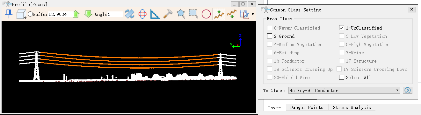421x115 pixels.
Task: Toggle the above-line classify tool
Action: click(x=219, y=14)
